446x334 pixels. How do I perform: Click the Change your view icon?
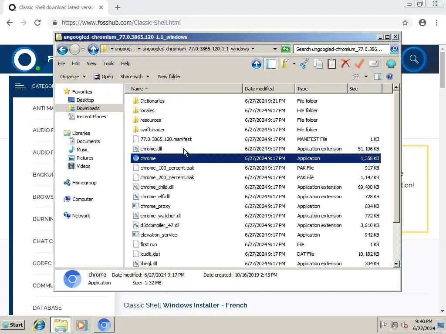(355, 77)
